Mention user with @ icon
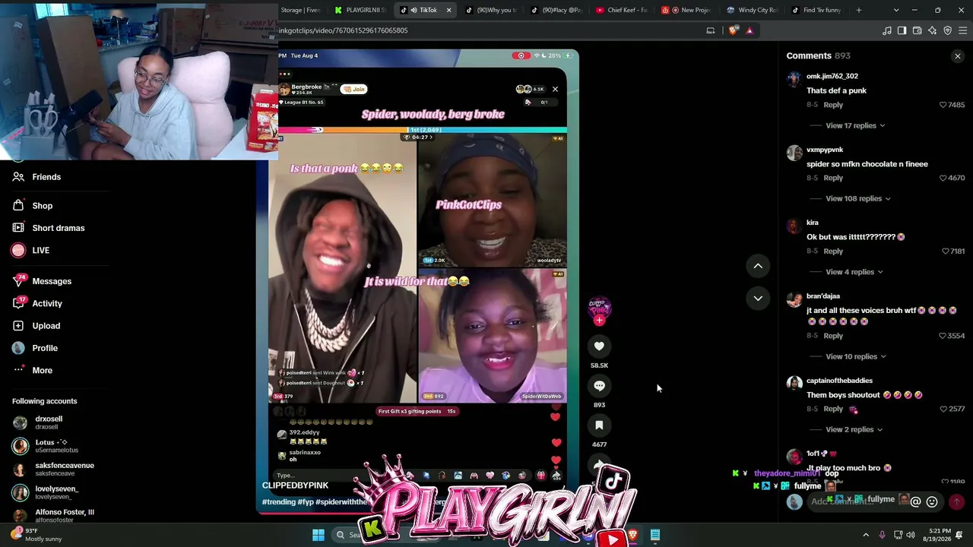Image resolution: width=973 pixels, height=547 pixels. point(916,501)
